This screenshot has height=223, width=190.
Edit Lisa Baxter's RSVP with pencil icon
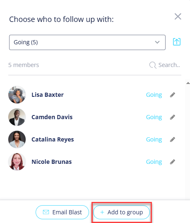point(173,95)
